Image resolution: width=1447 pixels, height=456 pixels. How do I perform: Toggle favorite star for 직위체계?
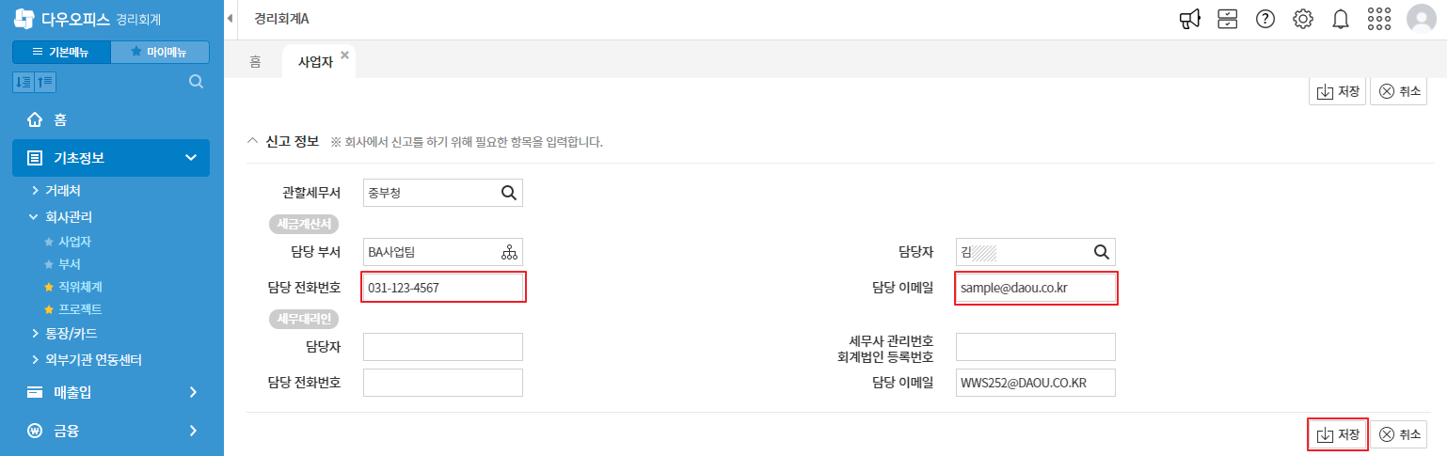click(49, 287)
